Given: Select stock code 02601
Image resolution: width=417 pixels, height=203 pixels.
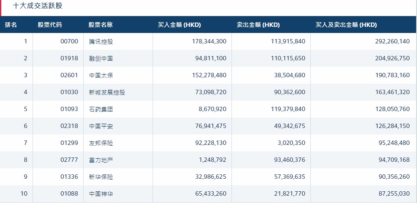Looking at the screenshot, I should (69, 75).
